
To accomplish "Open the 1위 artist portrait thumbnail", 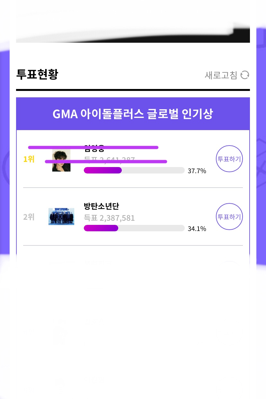I will [x=61, y=161].
